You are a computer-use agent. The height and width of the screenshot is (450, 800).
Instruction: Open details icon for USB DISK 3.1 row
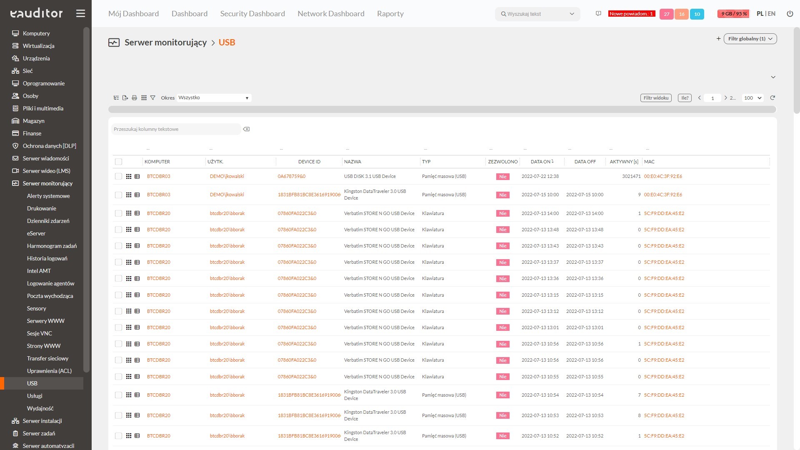[x=137, y=177]
